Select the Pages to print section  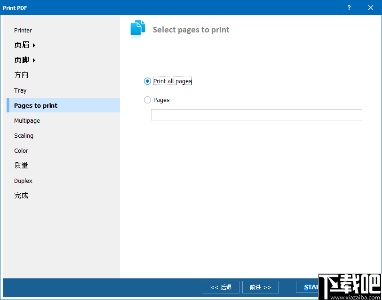35,105
